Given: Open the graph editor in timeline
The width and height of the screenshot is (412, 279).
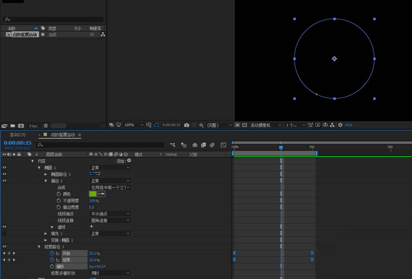Looking at the screenshot, I should pyautogui.click(x=223, y=145).
